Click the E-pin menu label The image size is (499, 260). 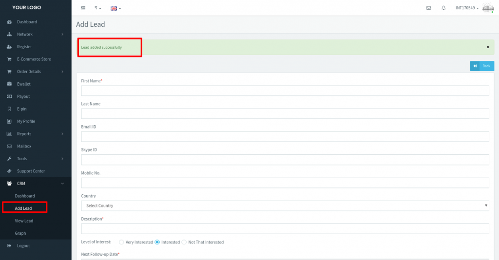pos(21,109)
